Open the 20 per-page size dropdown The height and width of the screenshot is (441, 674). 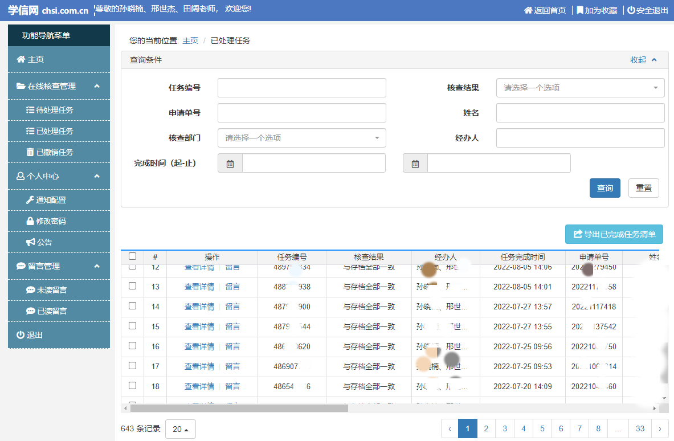(180, 429)
